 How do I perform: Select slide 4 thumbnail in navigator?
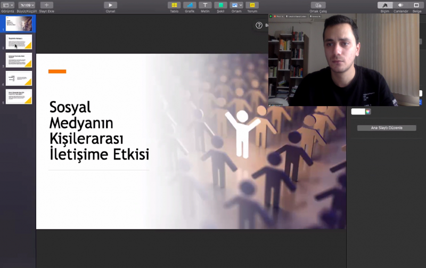pos(19,78)
